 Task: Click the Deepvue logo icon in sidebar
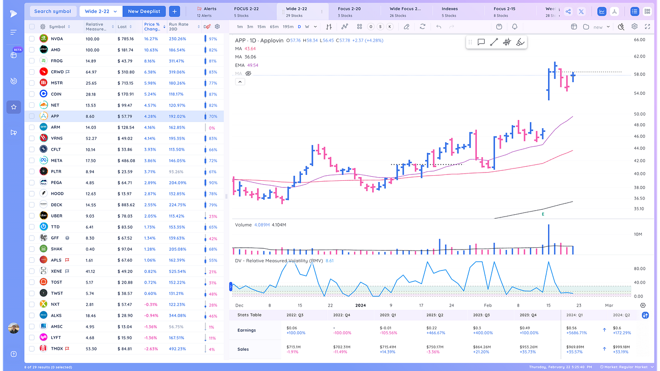(14, 14)
